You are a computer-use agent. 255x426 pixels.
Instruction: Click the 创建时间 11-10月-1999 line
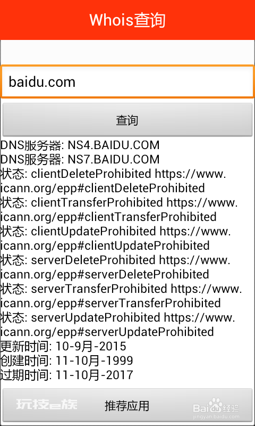tap(66, 361)
